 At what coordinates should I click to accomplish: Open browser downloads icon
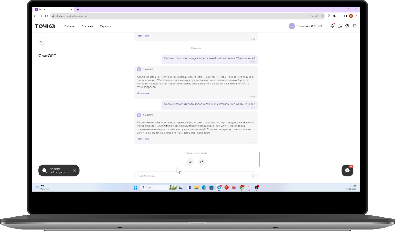tap(340, 16)
